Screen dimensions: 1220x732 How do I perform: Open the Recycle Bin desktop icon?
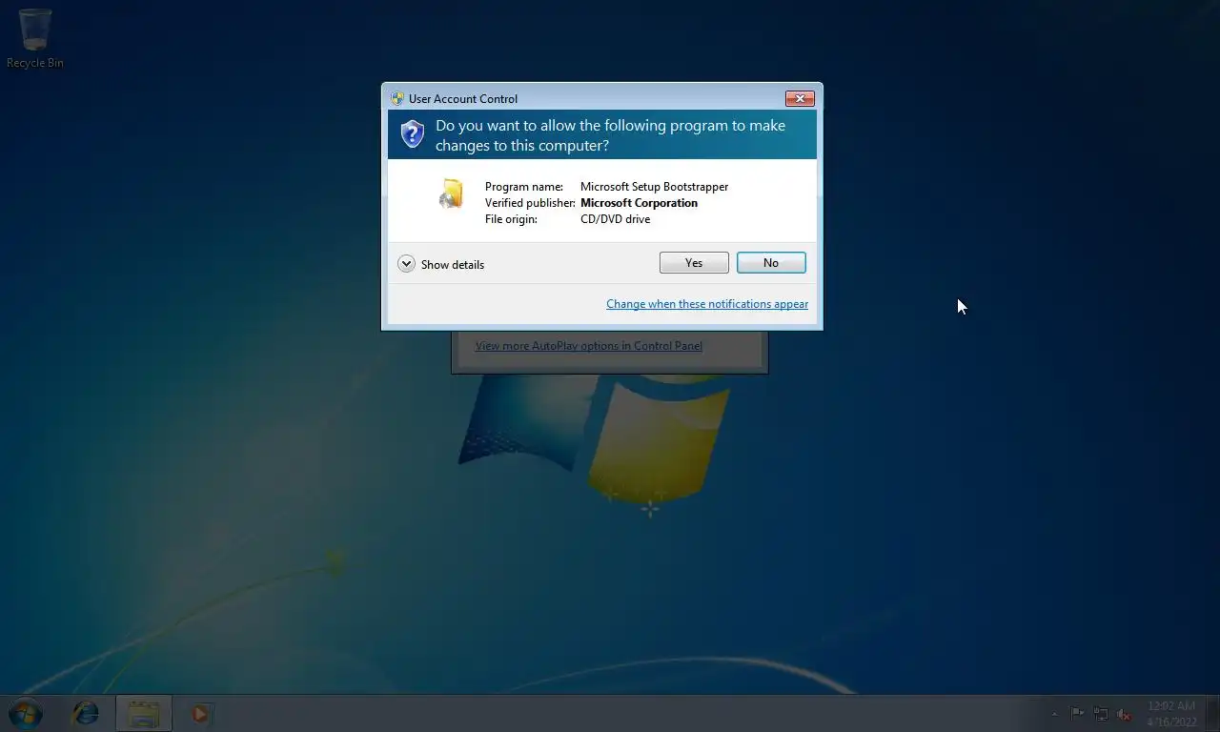pyautogui.click(x=35, y=39)
